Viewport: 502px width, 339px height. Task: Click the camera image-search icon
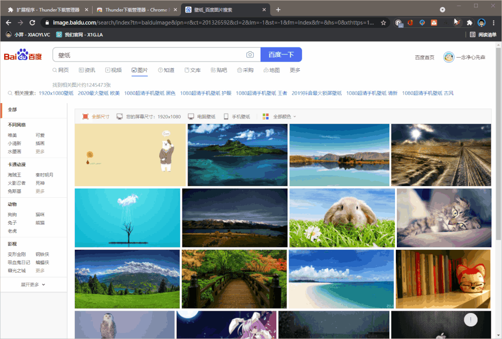tap(250, 55)
